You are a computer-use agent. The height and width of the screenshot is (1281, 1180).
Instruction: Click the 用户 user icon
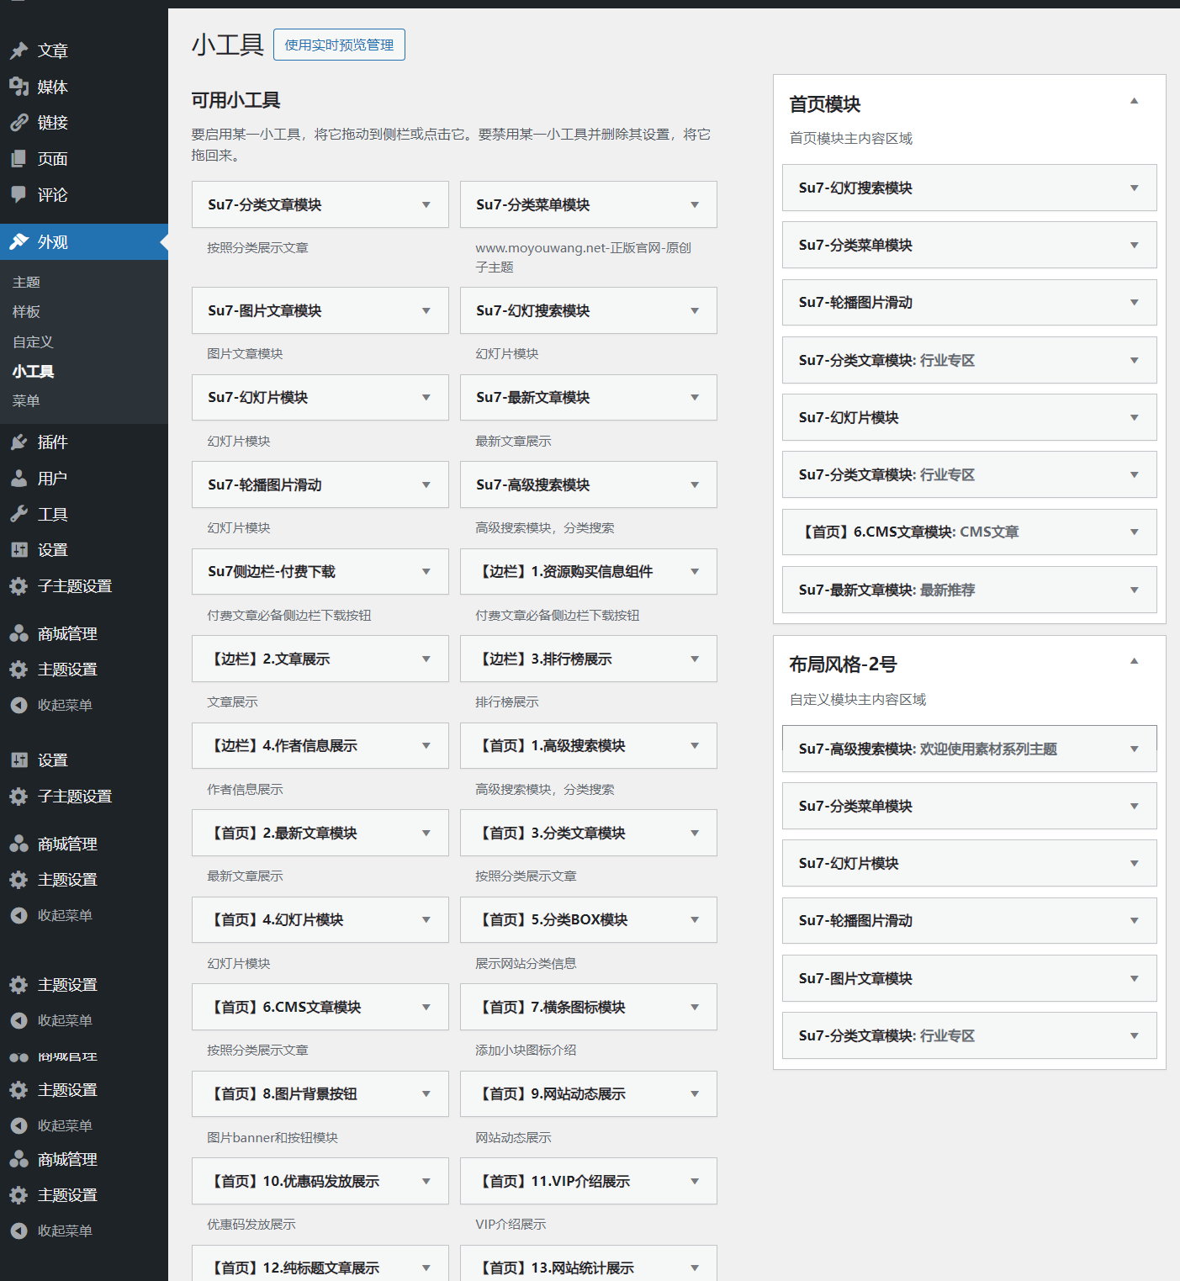pyautogui.click(x=19, y=479)
